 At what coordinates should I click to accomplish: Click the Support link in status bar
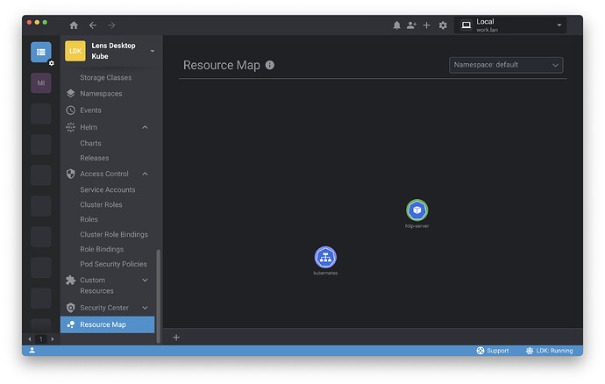coord(492,351)
